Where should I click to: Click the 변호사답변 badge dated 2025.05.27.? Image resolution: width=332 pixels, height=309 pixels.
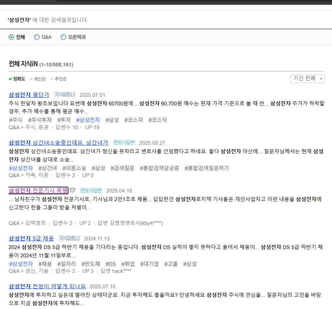(124, 142)
